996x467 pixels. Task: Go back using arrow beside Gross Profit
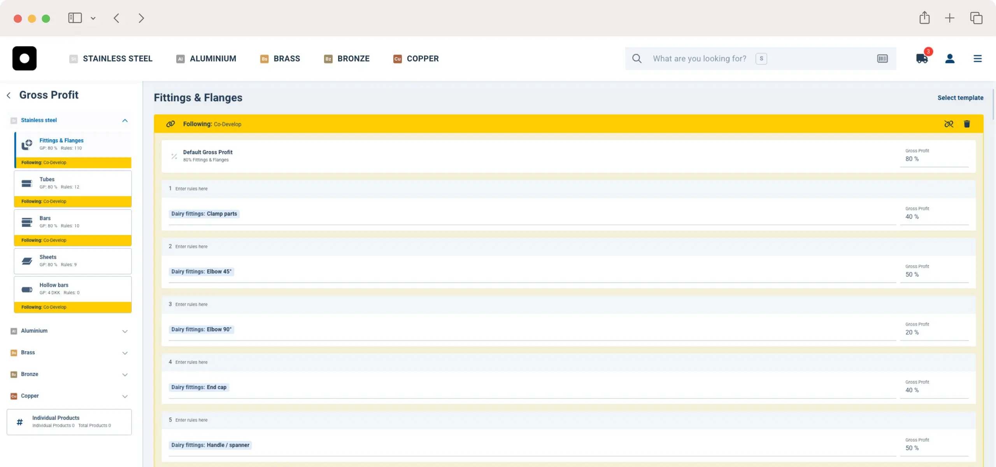click(9, 95)
